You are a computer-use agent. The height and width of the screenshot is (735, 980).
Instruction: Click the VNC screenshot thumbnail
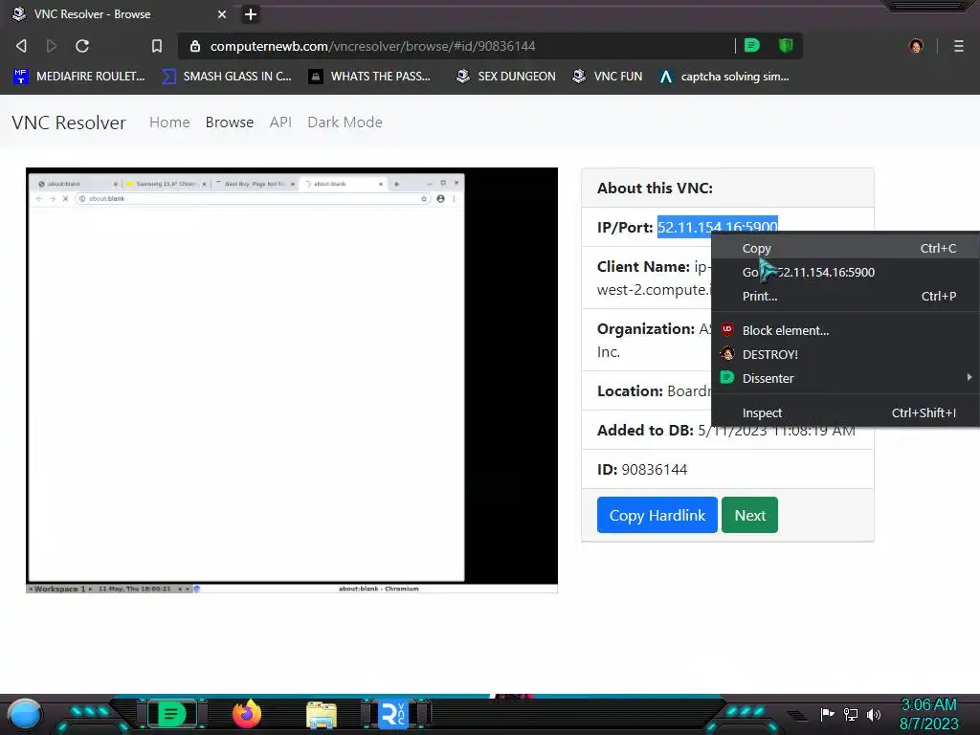pyautogui.click(x=292, y=380)
